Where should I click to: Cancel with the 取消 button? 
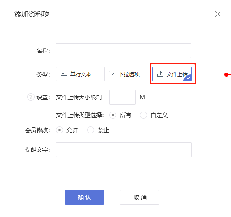coord(140,197)
